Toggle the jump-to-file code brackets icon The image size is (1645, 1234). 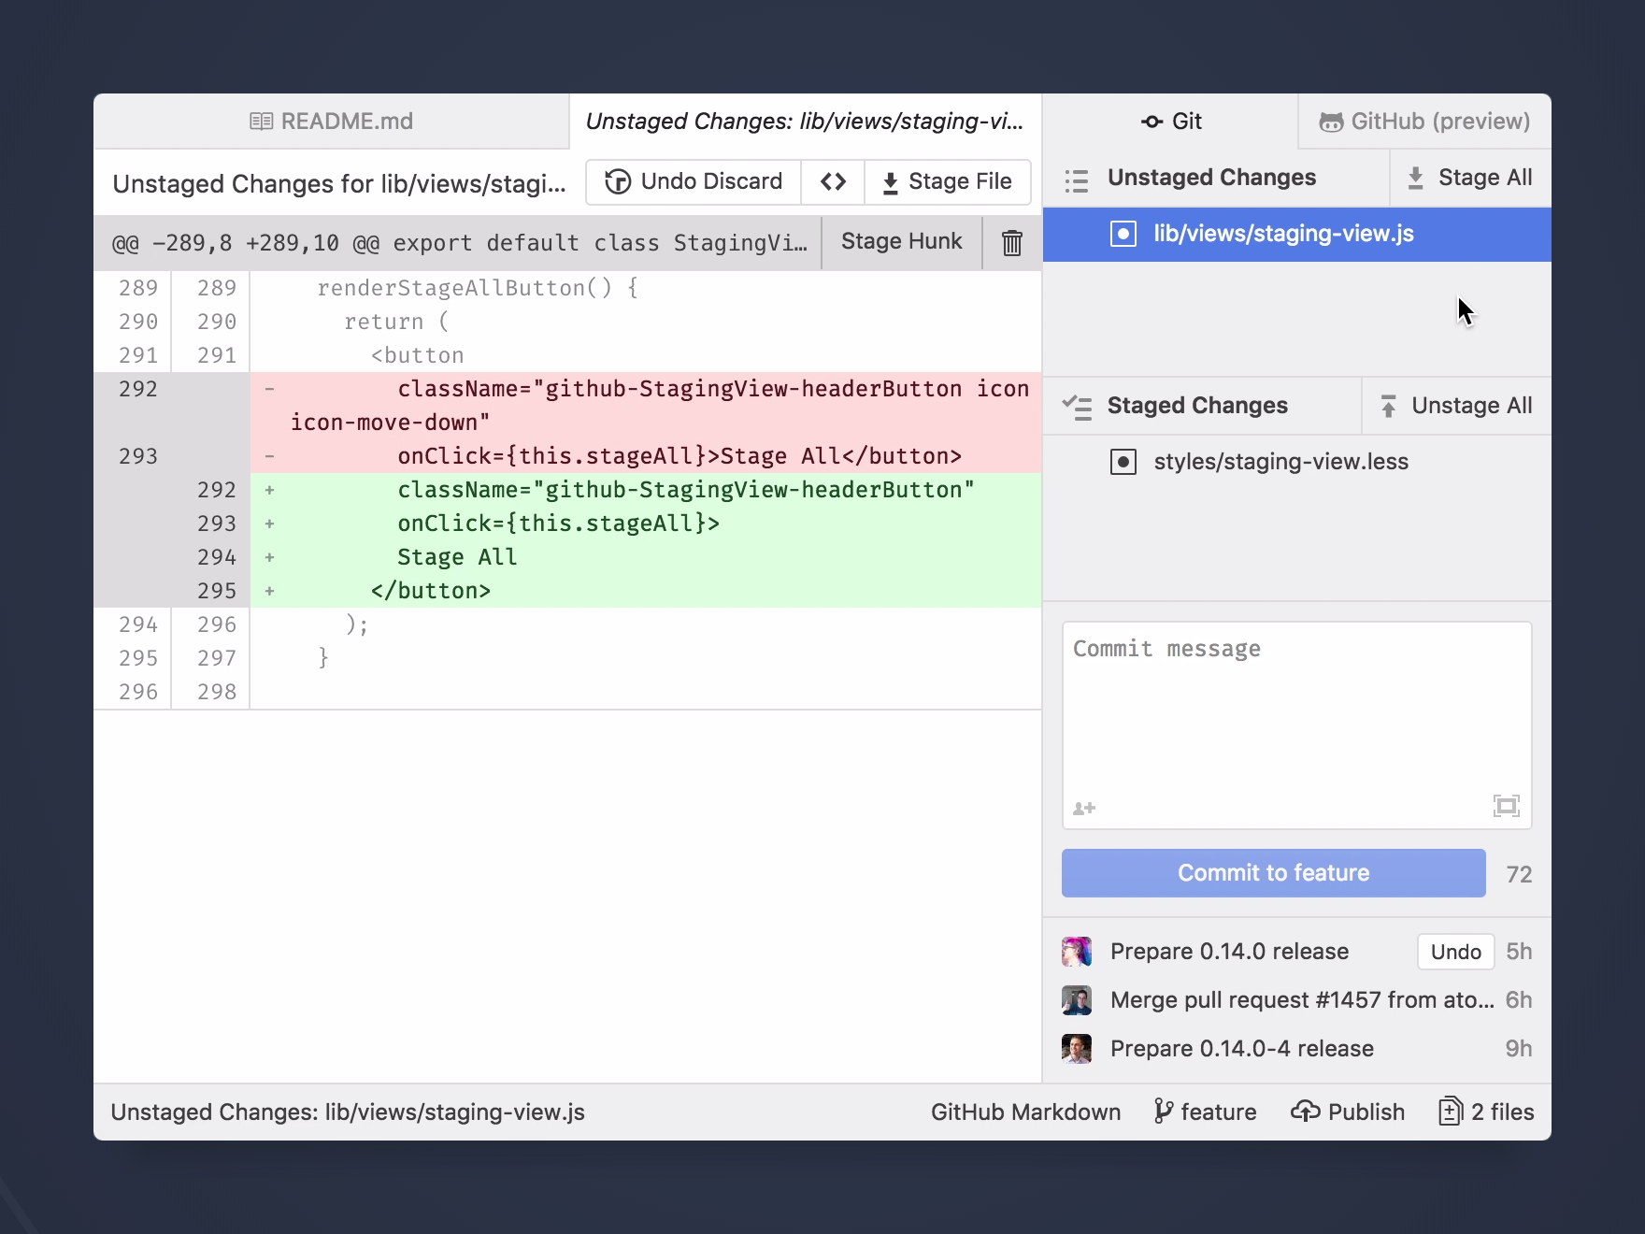tap(833, 181)
